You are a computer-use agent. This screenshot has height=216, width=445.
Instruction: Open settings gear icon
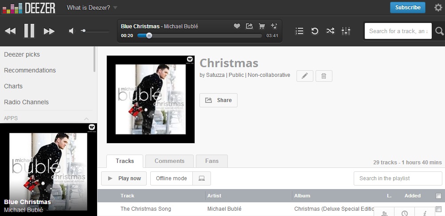438,8
